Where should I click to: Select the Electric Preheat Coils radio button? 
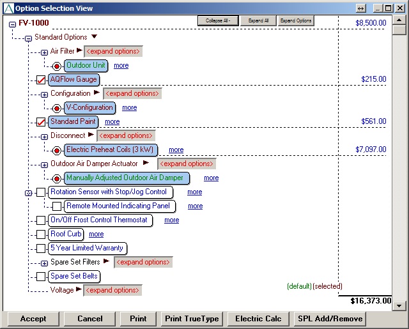[x=57, y=150]
